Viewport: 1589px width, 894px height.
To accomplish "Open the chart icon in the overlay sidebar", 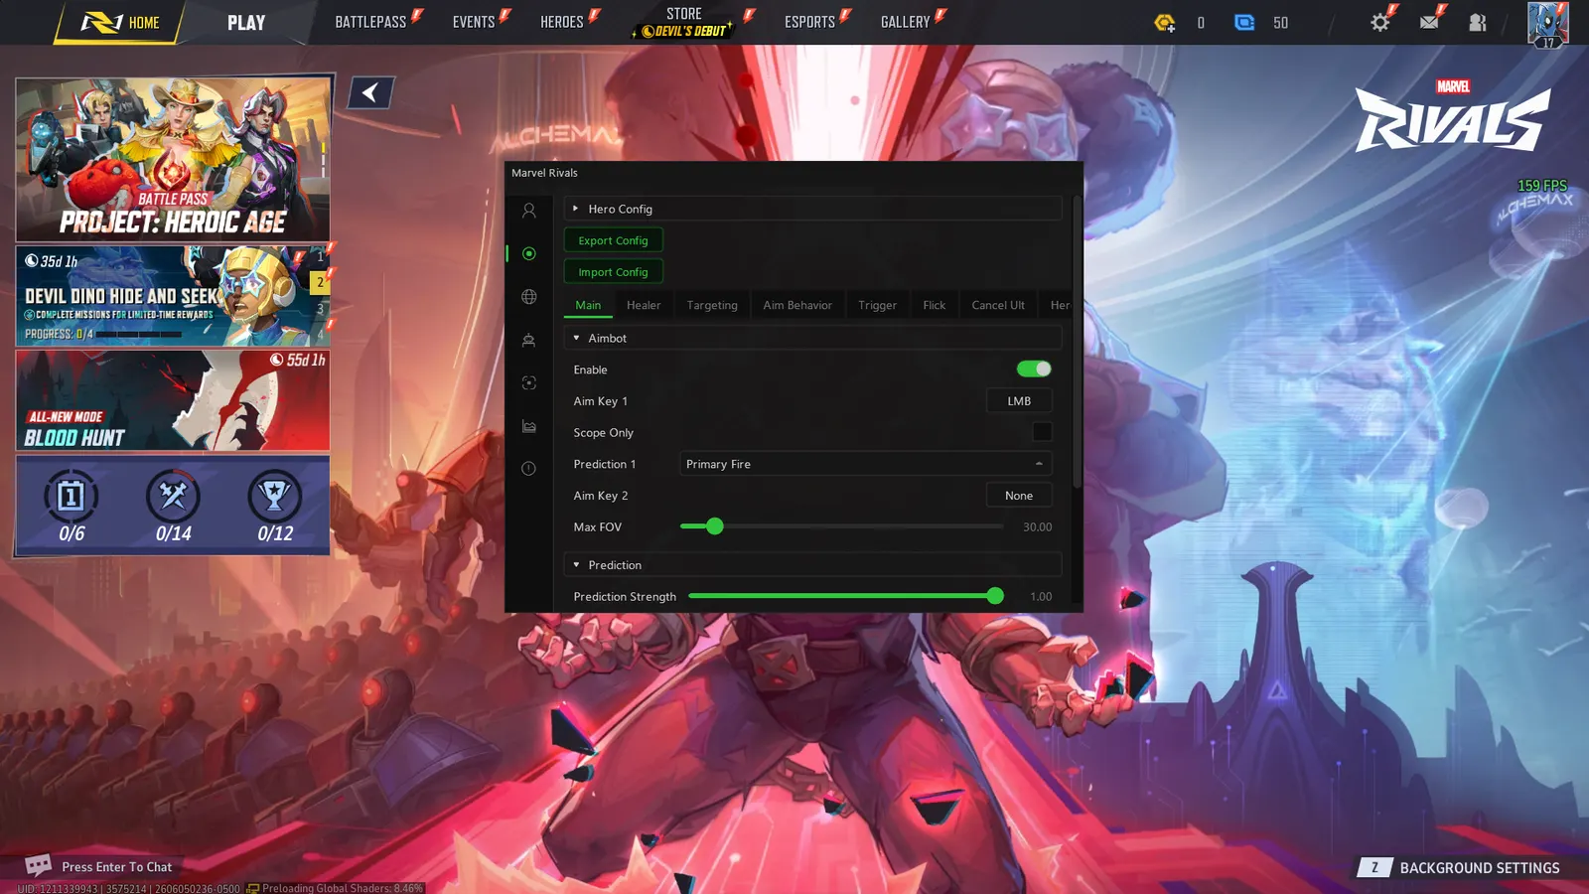I will tap(528, 426).
